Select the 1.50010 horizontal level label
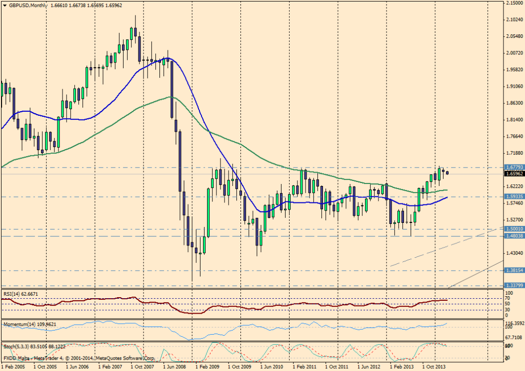The image size is (525, 371). point(514,229)
